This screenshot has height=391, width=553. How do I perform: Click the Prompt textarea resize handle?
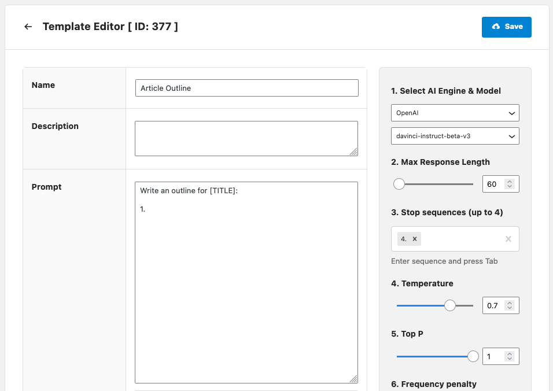[353, 379]
